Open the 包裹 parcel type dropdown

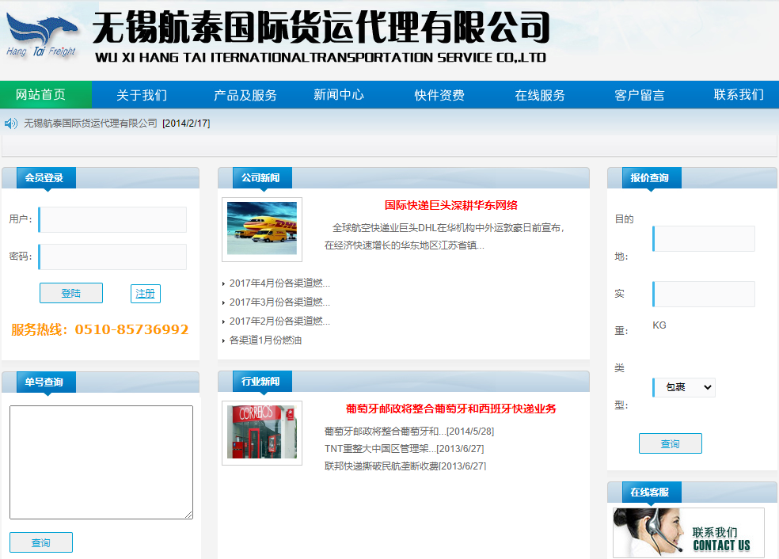(x=683, y=387)
